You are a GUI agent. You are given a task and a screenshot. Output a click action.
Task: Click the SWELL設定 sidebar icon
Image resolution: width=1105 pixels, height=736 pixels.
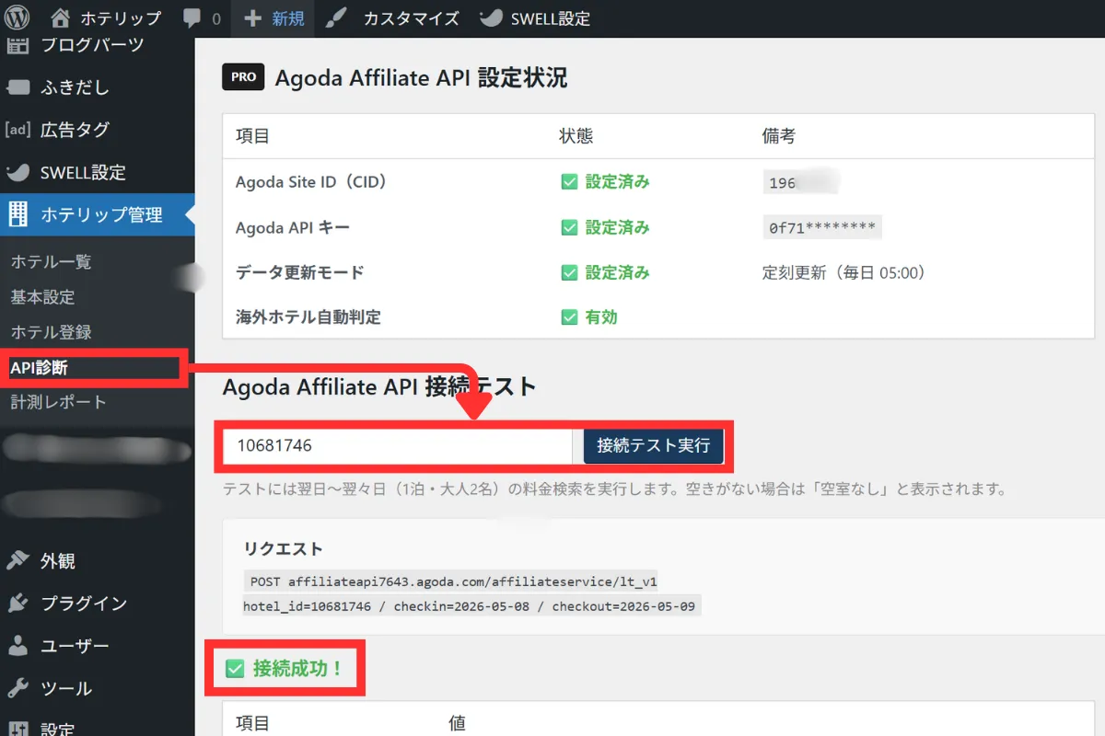tap(18, 172)
